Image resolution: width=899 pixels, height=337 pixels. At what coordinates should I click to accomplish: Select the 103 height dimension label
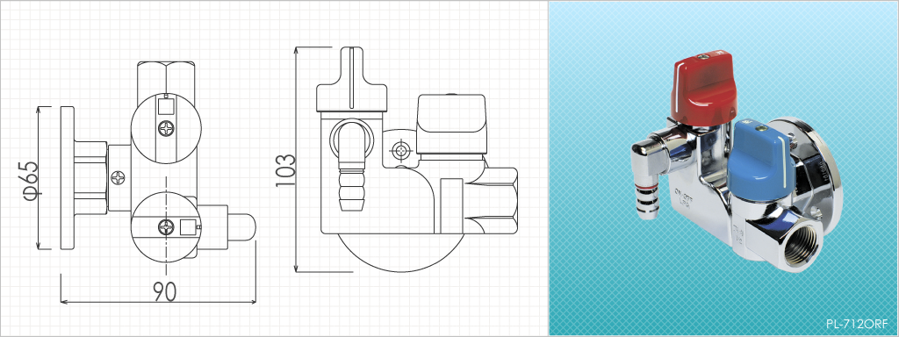[285, 170]
